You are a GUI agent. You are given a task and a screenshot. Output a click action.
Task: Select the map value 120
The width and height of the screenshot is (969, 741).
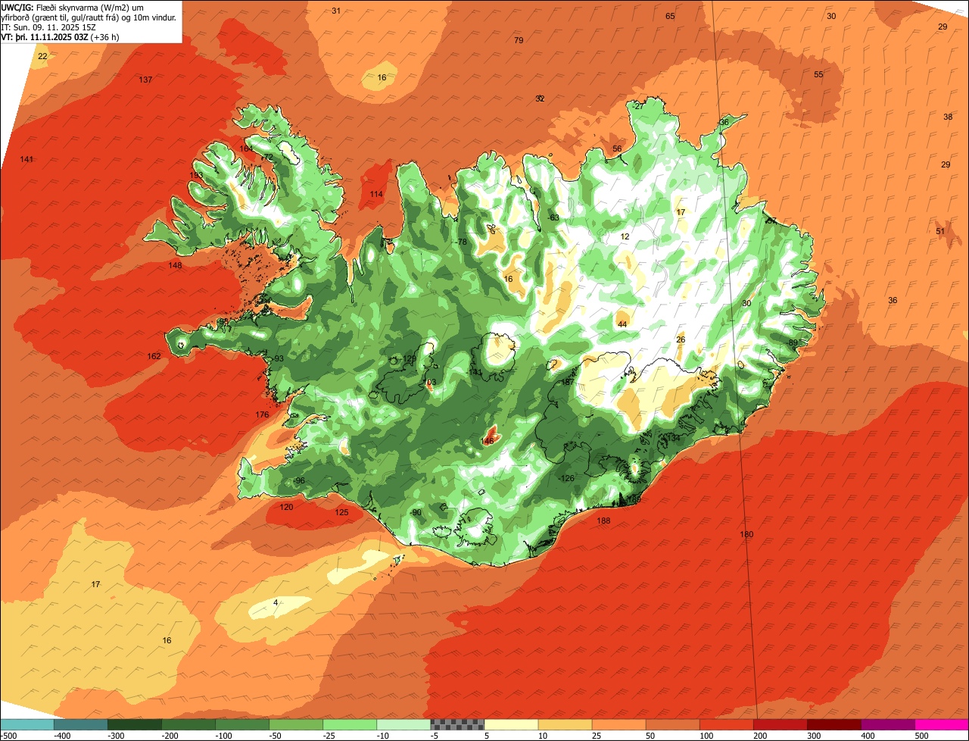tap(286, 507)
